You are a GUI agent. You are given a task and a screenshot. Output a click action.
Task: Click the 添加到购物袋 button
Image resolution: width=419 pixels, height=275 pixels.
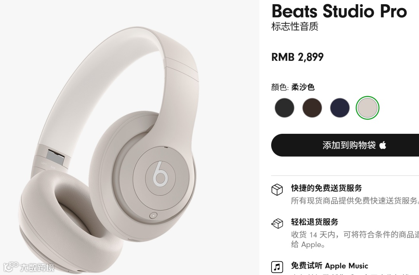345,145
